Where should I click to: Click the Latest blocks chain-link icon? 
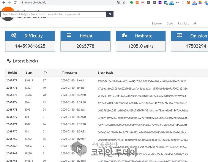pyautogui.click(x=9, y=61)
